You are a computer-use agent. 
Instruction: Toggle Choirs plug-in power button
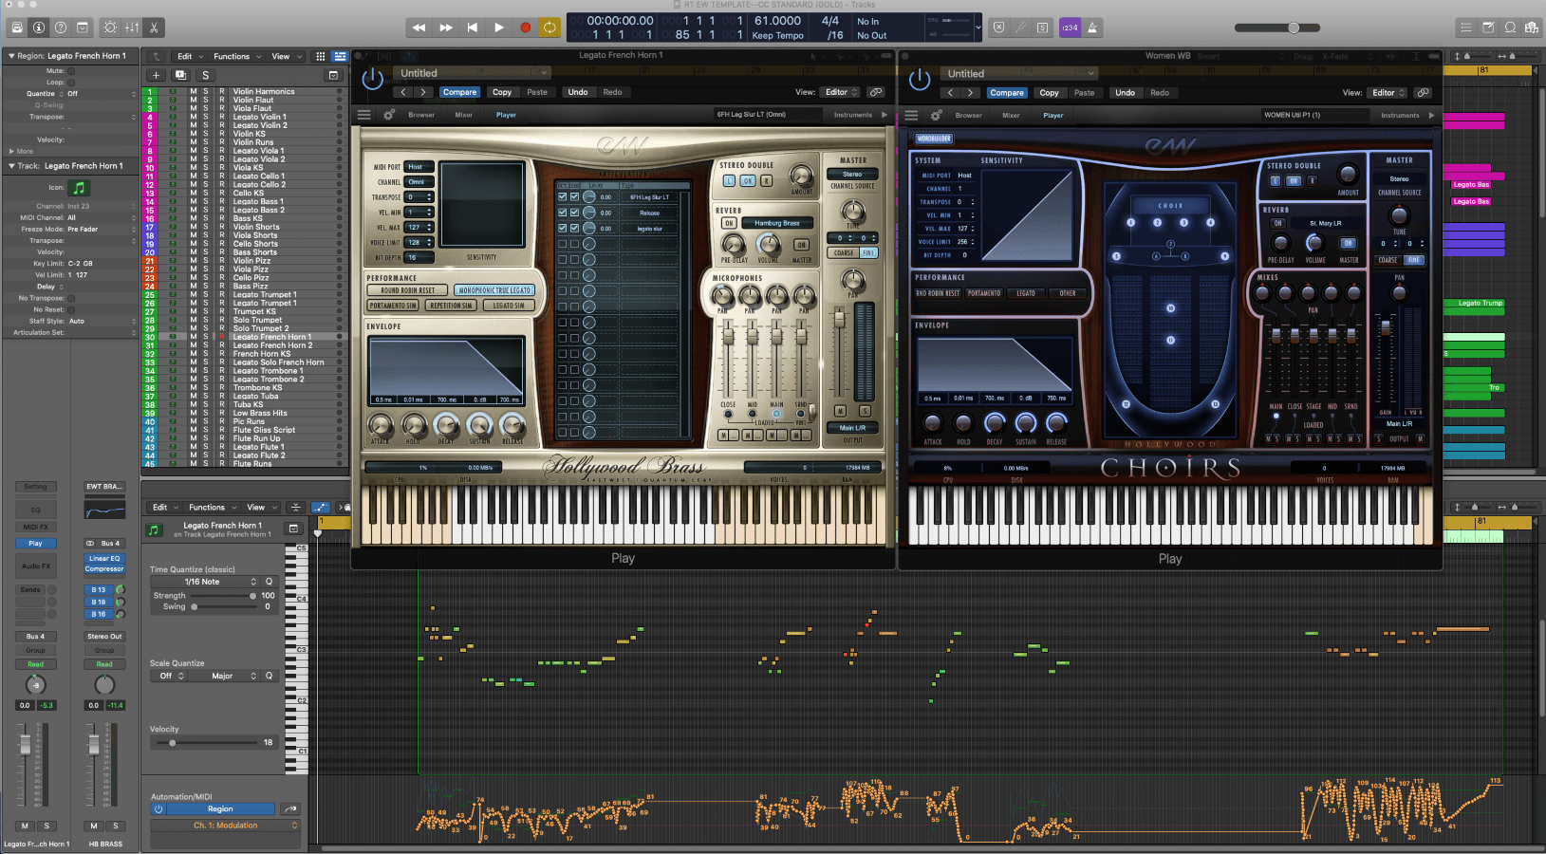(x=920, y=79)
